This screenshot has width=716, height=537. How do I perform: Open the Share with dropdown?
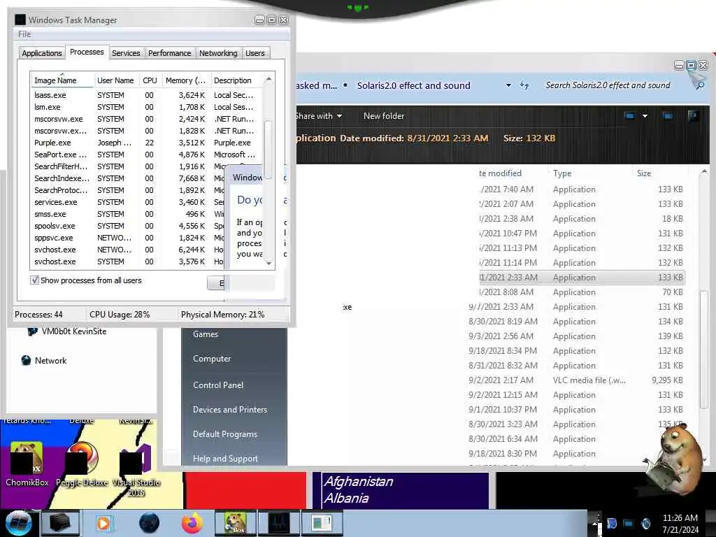pyautogui.click(x=318, y=116)
